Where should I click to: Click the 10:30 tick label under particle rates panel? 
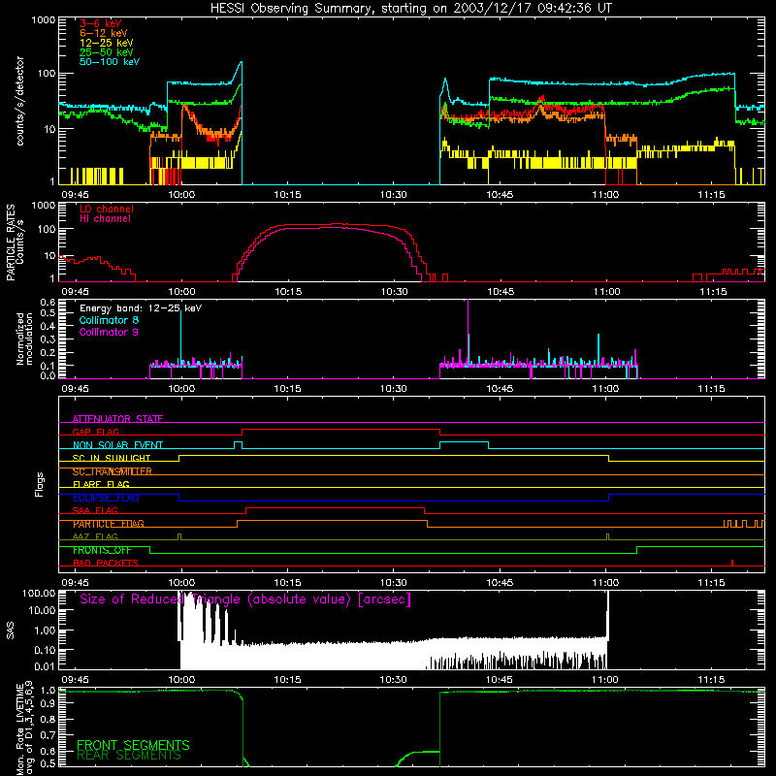click(394, 292)
